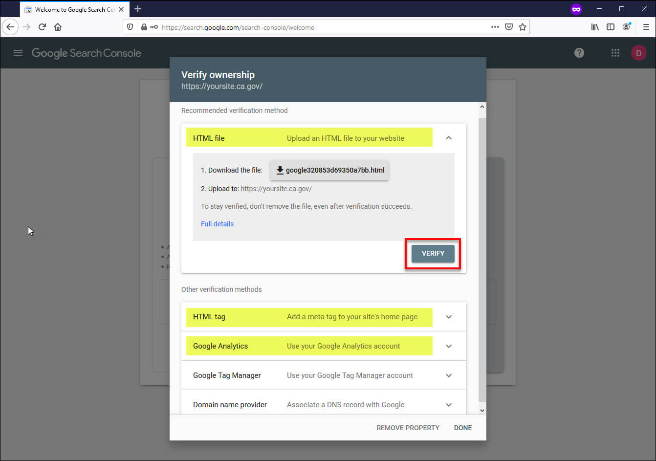656x461 pixels.
Task: Click the VERIFY button
Action: coord(433,253)
